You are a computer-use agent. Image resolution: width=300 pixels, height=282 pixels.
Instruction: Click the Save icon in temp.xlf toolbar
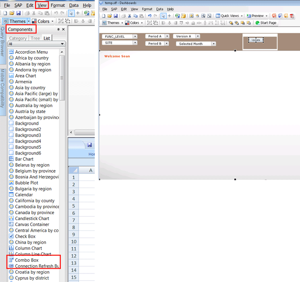(x=116, y=16)
